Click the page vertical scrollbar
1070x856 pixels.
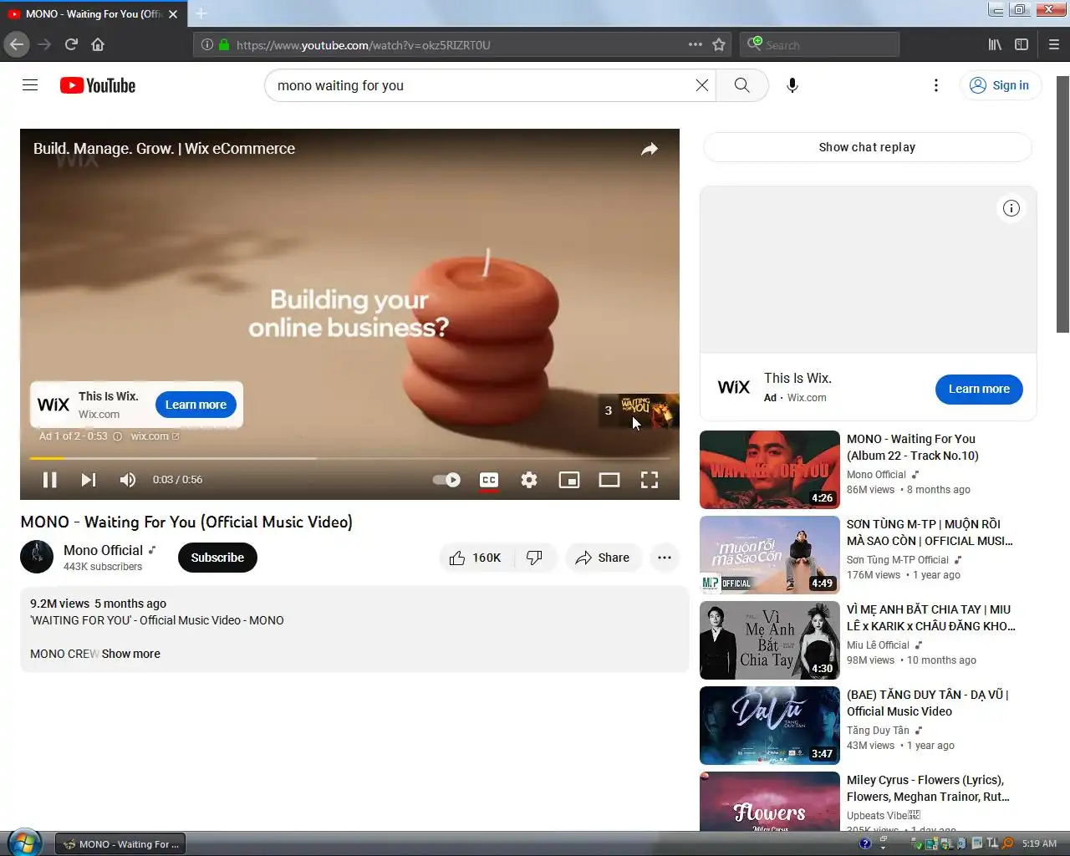[x=1062, y=205]
